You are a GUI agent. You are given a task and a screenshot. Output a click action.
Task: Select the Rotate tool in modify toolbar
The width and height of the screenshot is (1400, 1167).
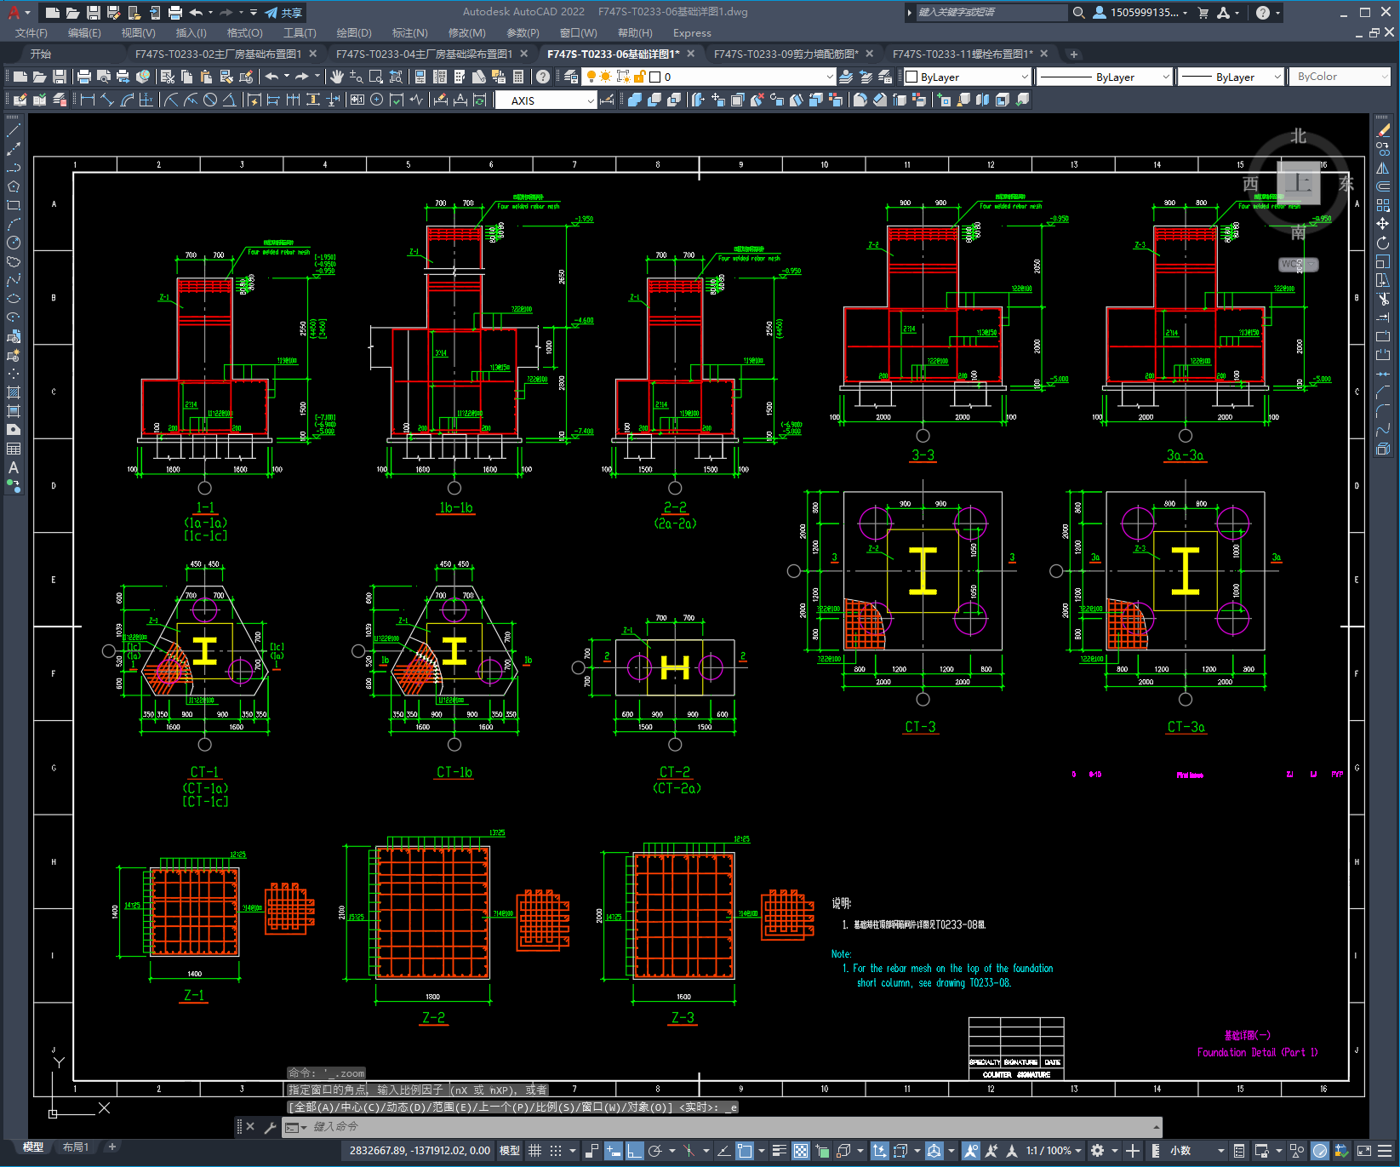(x=1383, y=243)
